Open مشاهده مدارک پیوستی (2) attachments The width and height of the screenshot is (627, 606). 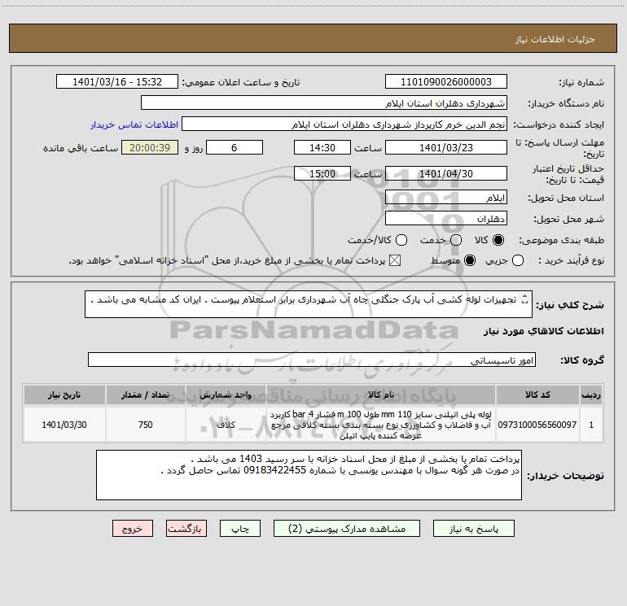[347, 529]
